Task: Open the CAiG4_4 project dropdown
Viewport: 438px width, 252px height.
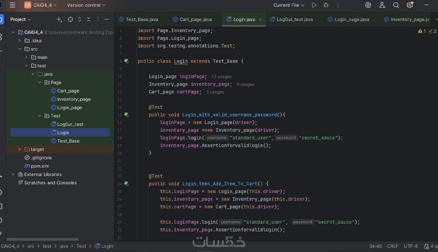Action: 41,5
